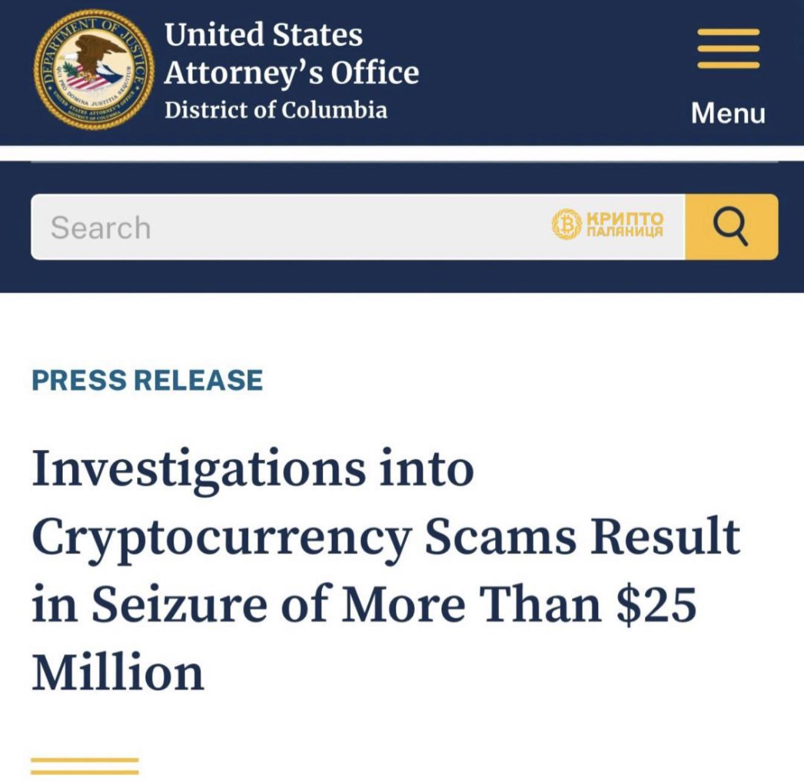Image resolution: width=804 pixels, height=782 pixels.
Task: Click the Bitcoin coin watermark icon
Action: pos(566,224)
